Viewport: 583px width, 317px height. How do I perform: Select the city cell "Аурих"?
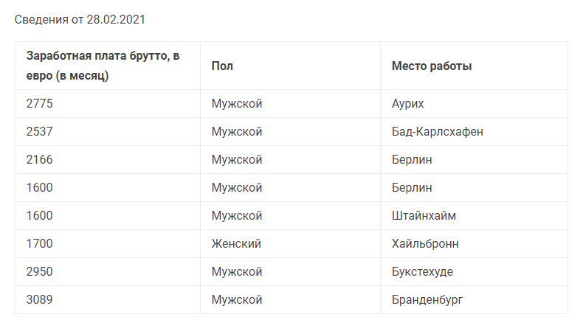point(408,104)
